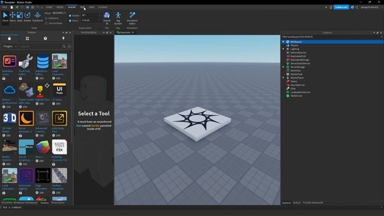Open the Explorer panel options arrow
The image size is (384, 216).
coord(374,32)
